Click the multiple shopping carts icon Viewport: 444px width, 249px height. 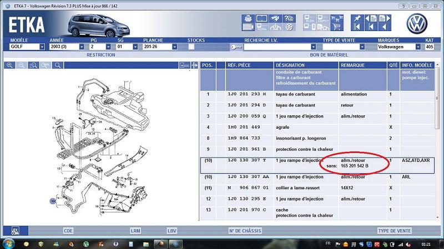point(337,19)
